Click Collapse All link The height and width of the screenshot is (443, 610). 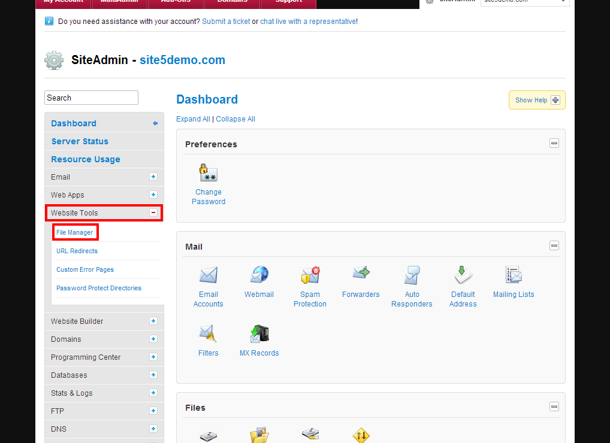(x=235, y=119)
